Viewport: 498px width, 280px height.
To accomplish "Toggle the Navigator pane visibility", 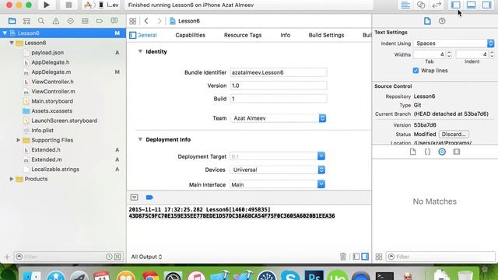I will [456, 5].
